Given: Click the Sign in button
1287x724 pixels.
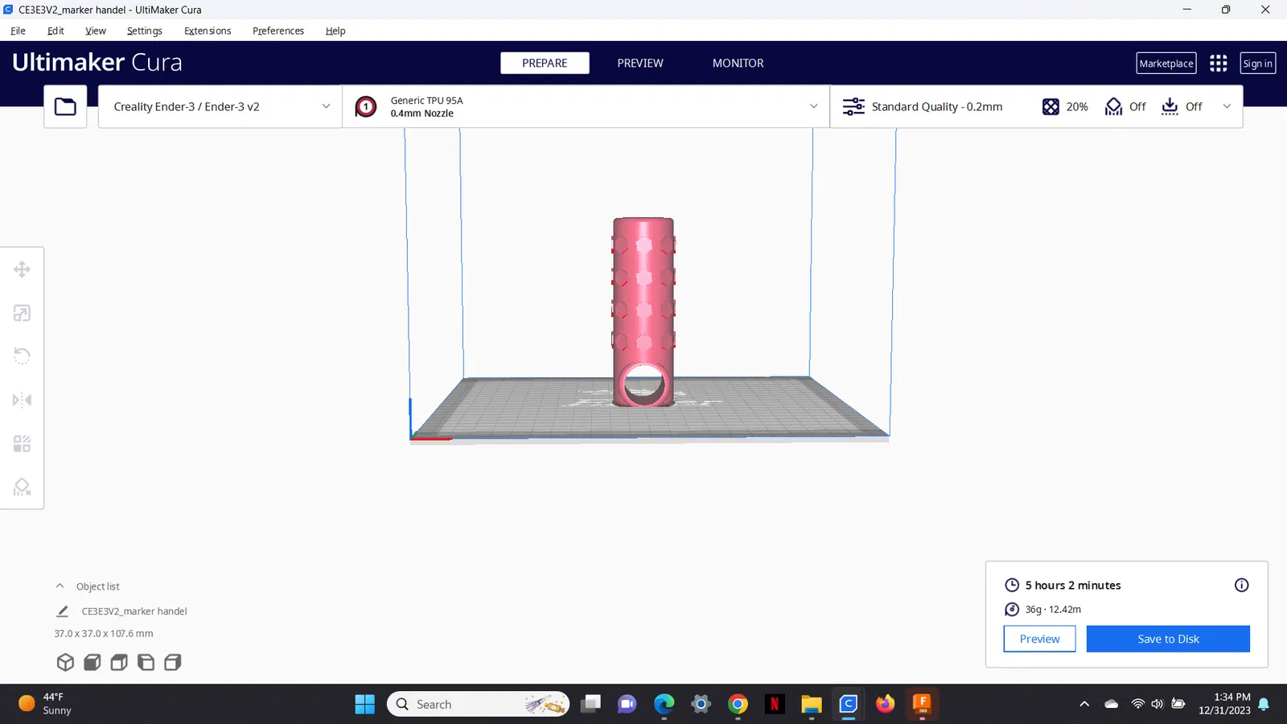Looking at the screenshot, I should (1258, 64).
